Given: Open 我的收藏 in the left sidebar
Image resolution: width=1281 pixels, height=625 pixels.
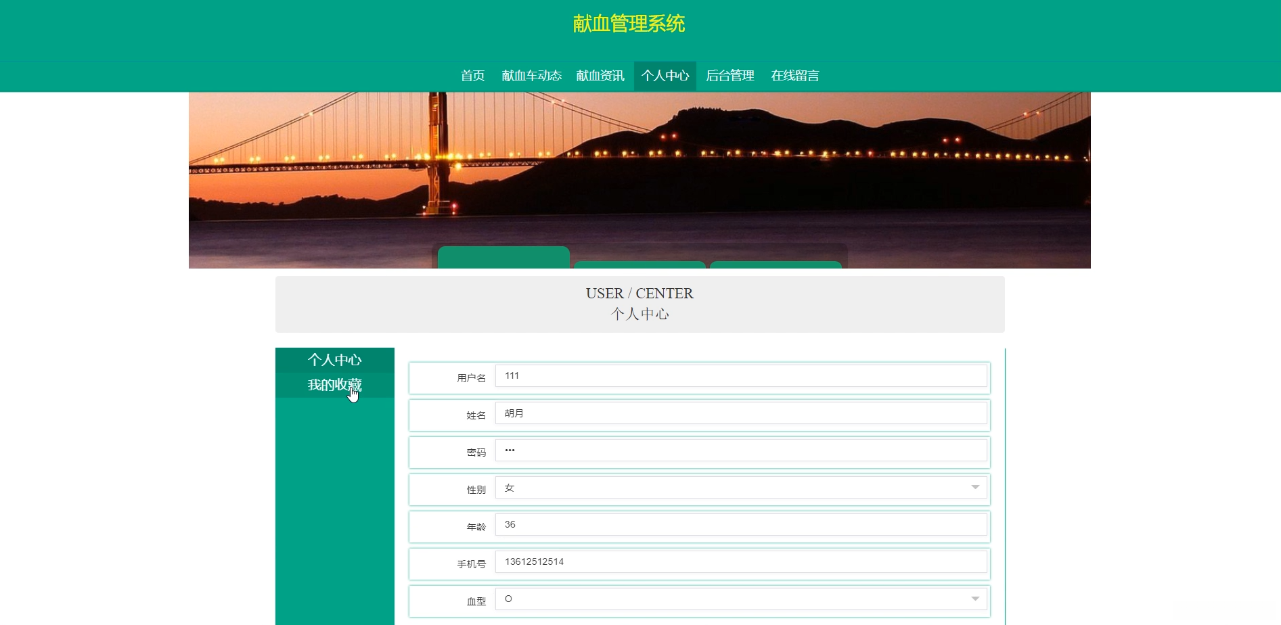Looking at the screenshot, I should [x=335, y=385].
